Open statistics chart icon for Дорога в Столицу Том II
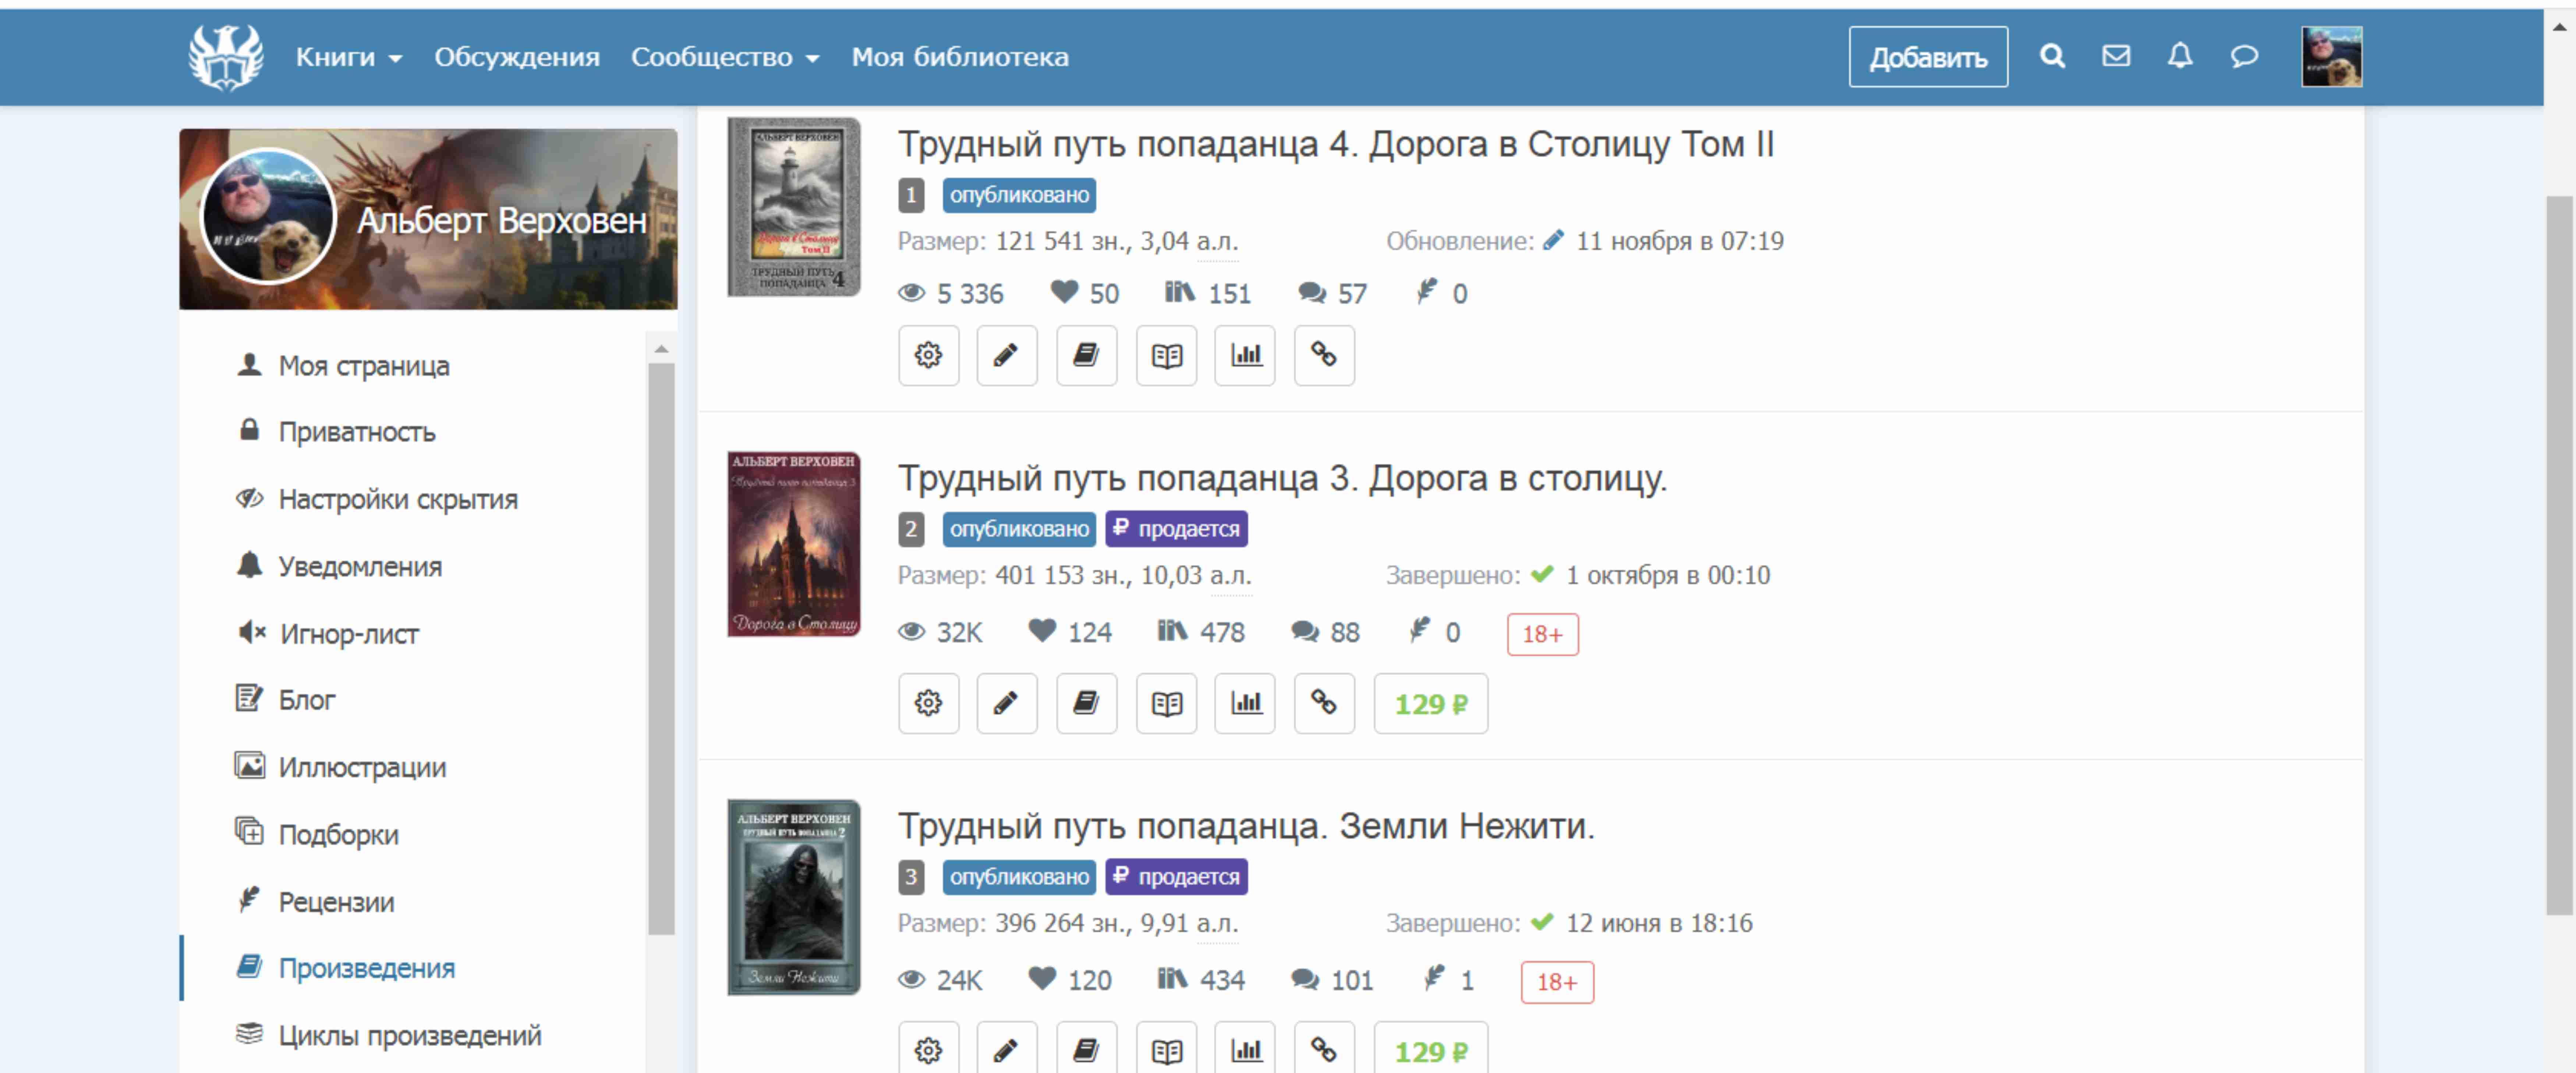Image resolution: width=2576 pixels, height=1073 pixels. [1245, 355]
